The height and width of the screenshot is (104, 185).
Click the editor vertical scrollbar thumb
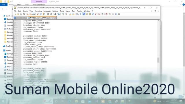click(x=158, y=60)
